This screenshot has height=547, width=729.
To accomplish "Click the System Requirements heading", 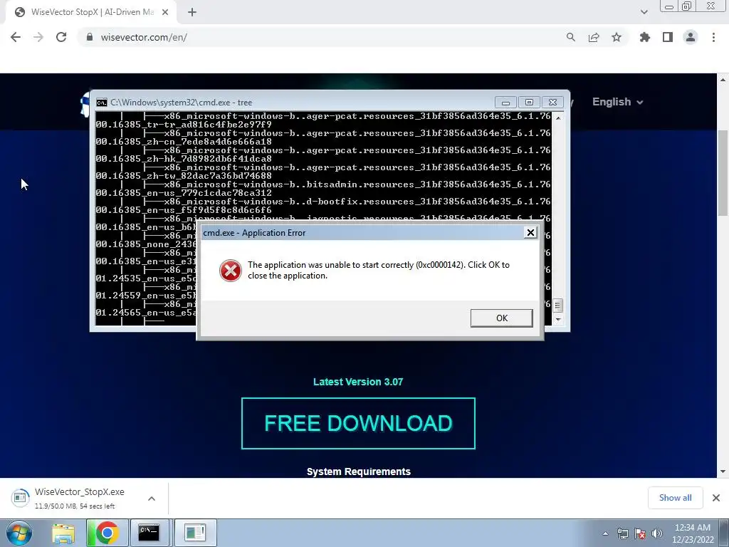I will [x=359, y=472].
